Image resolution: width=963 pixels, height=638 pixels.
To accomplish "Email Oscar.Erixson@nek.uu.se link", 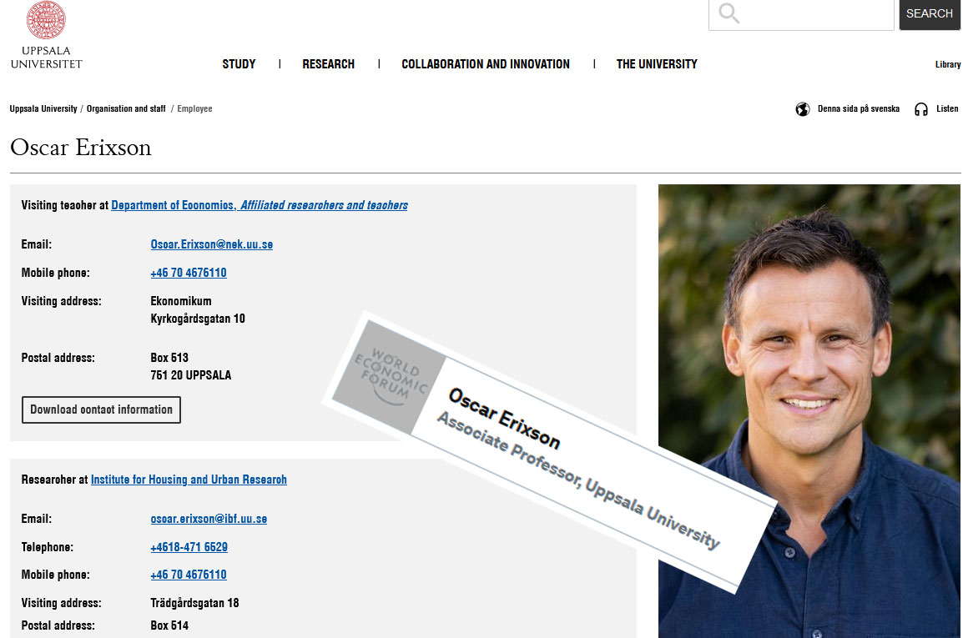I will [211, 244].
